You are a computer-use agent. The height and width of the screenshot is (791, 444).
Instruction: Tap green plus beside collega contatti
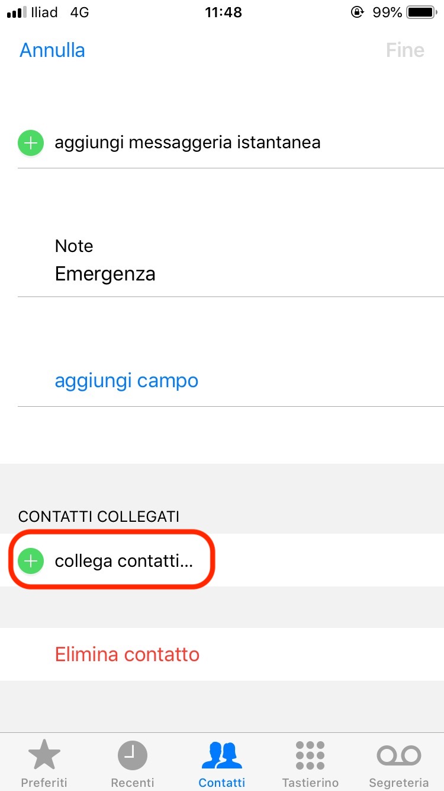31,560
